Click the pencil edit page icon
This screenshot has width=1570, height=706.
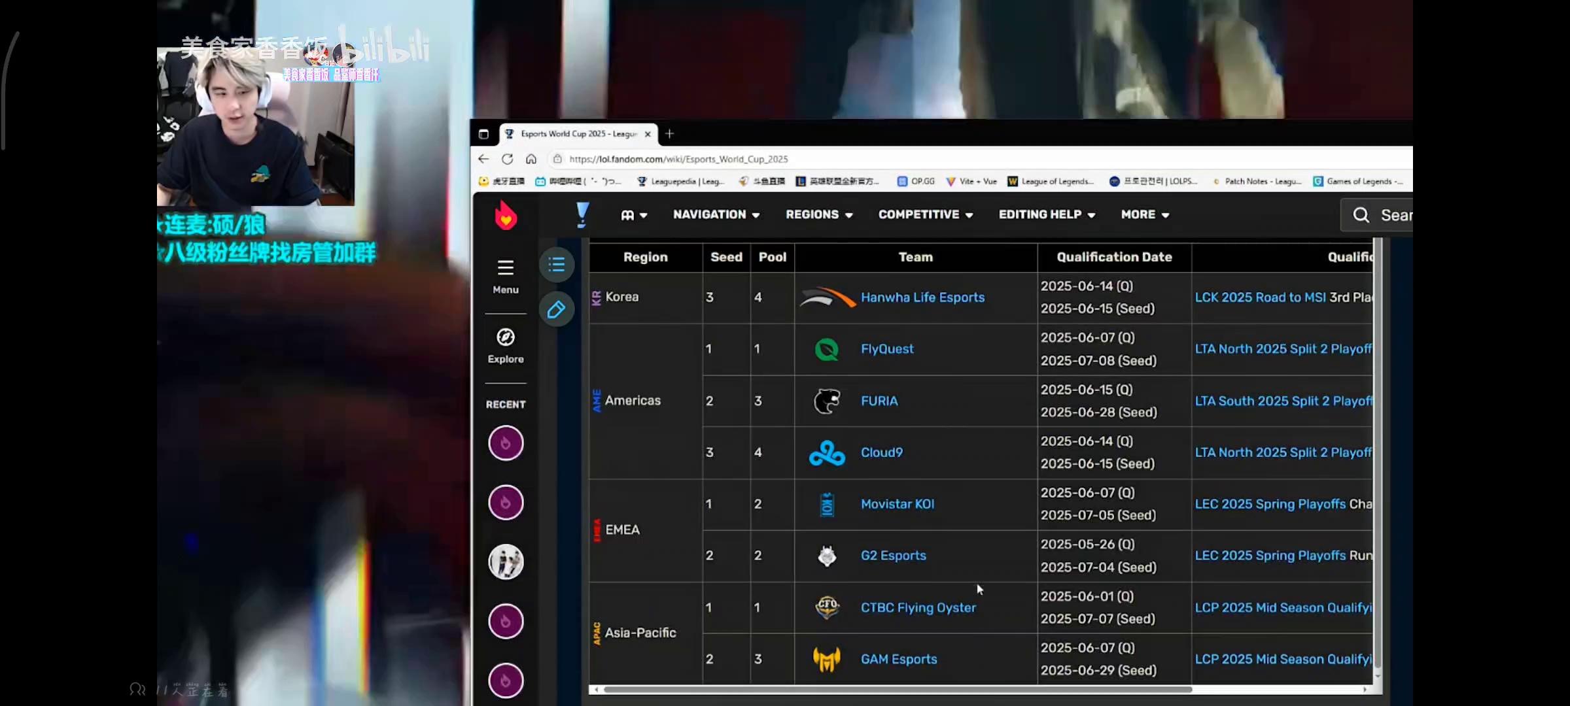[x=557, y=309]
